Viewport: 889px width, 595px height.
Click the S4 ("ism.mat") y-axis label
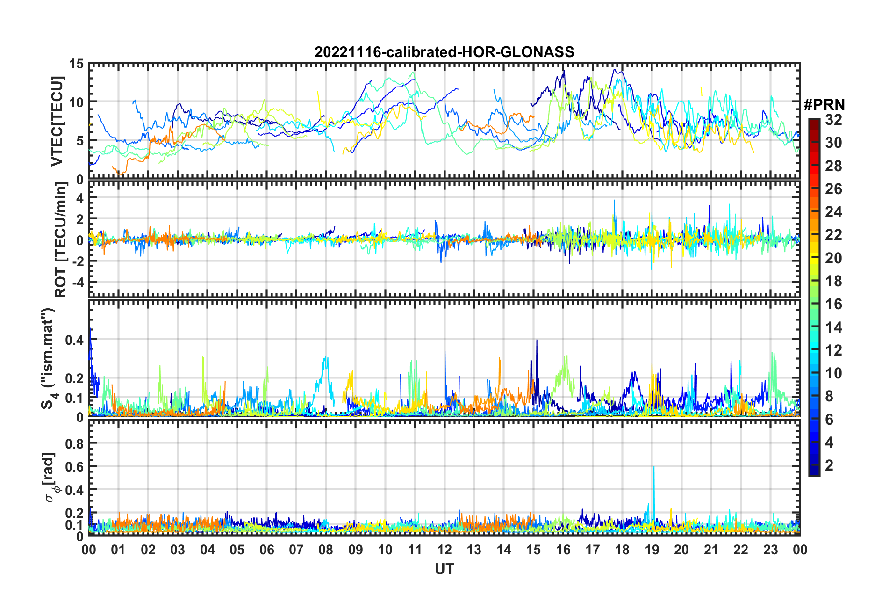tap(49, 358)
